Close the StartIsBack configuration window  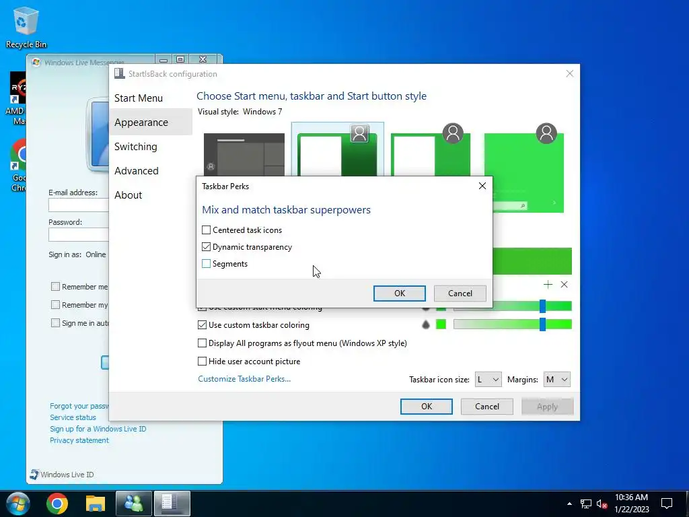(x=569, y=73)
